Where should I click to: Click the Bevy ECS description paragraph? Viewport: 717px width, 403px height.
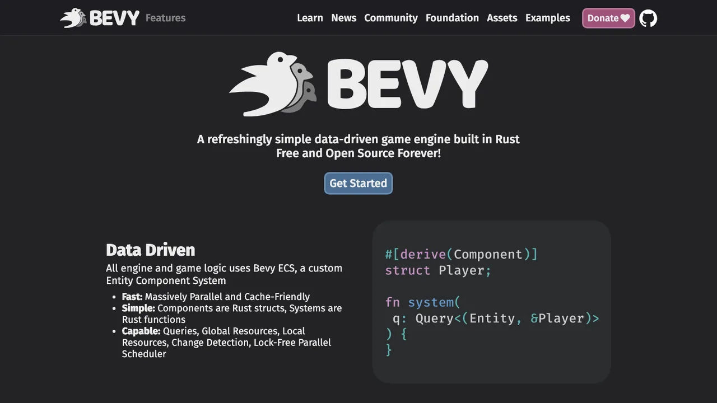[x=224, y=274]
